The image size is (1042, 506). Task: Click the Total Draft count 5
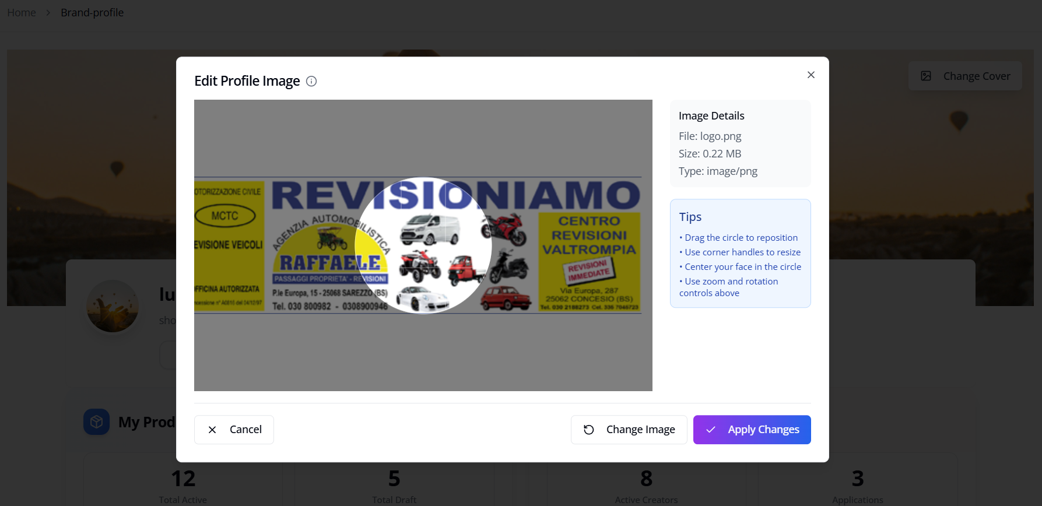click(x=394, y=479)
